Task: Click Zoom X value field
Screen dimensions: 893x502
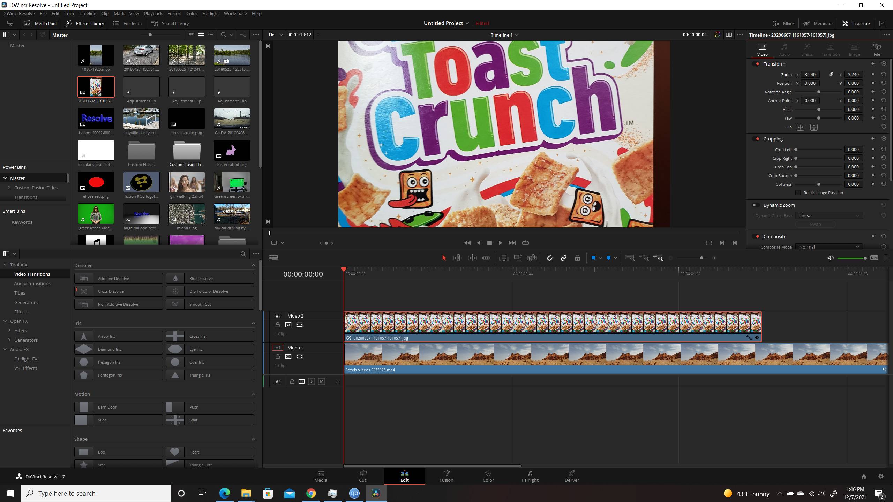Action: [810, 74]
